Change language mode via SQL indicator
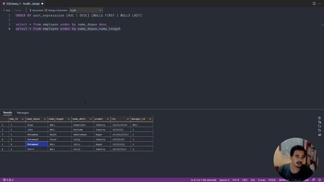The width and height of the screenshot is (324, 182). point(253,180)
